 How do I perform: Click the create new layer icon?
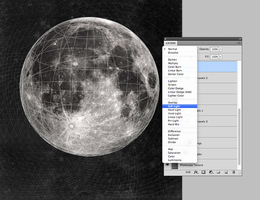point(226,172)
